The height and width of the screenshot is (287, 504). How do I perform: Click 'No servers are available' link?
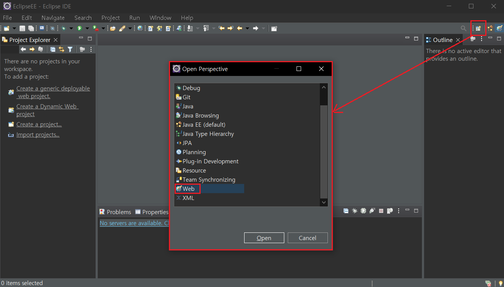point(135,223)
